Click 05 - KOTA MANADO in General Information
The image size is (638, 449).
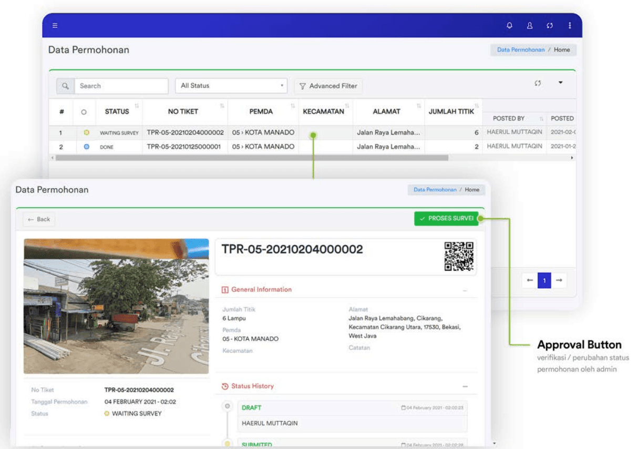(250, 339)
